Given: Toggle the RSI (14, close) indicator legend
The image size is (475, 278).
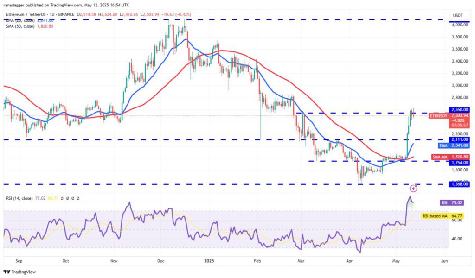Looking at the screenshot, I should 19,198.
